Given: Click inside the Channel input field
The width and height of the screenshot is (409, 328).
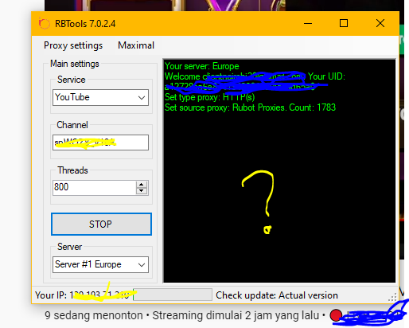Looking at the screenshot, I should pyautogui.click(x=100, y=143).
